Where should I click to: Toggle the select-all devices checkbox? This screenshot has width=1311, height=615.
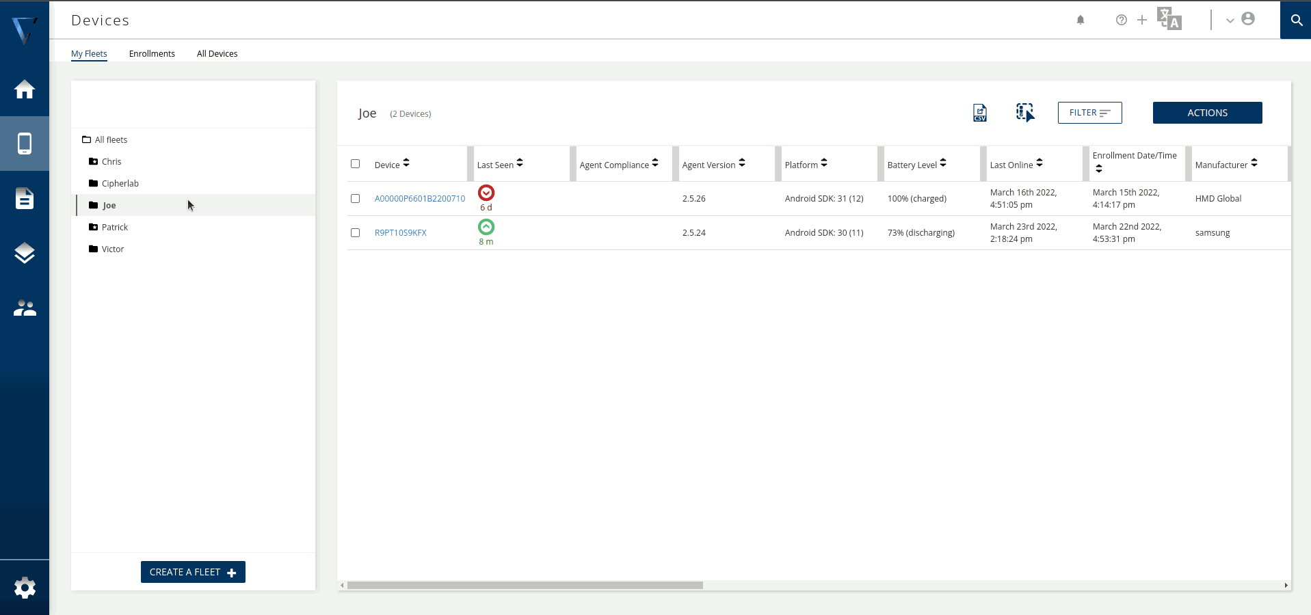click(356, 164)
